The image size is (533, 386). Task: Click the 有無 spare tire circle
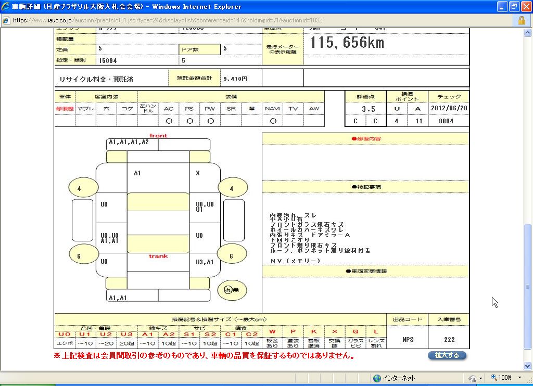pos(232,290)
